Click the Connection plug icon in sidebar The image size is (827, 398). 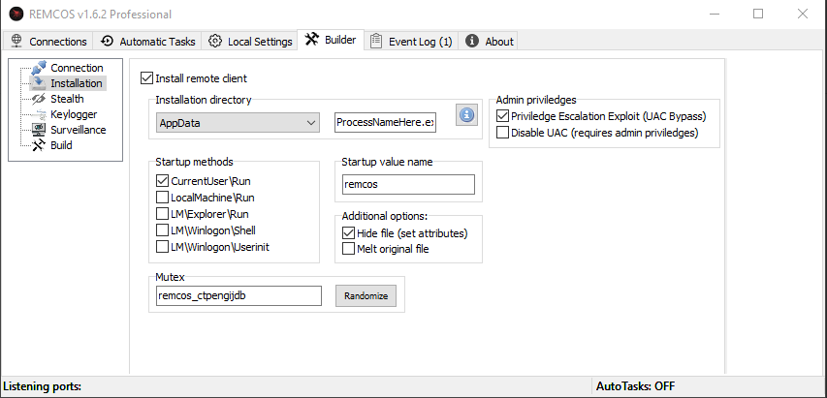coord(39,68)
